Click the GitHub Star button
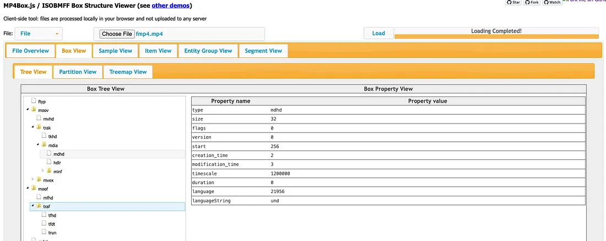Screen dimensions: 606x241 point(513,3)
